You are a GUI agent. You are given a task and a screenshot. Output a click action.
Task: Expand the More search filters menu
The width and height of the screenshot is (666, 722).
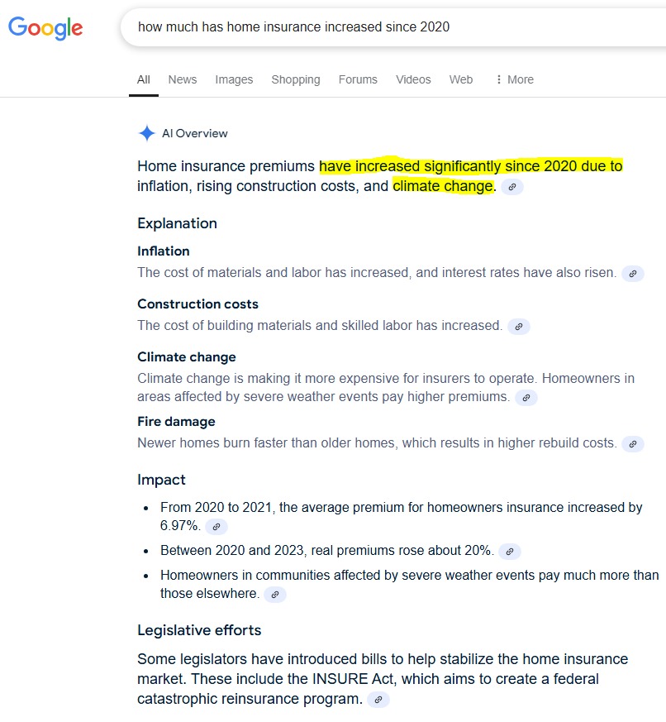[x=515, y=79]
